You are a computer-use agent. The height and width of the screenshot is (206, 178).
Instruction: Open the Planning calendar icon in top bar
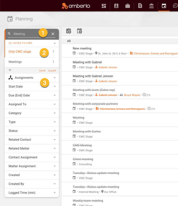click(164, 6)
